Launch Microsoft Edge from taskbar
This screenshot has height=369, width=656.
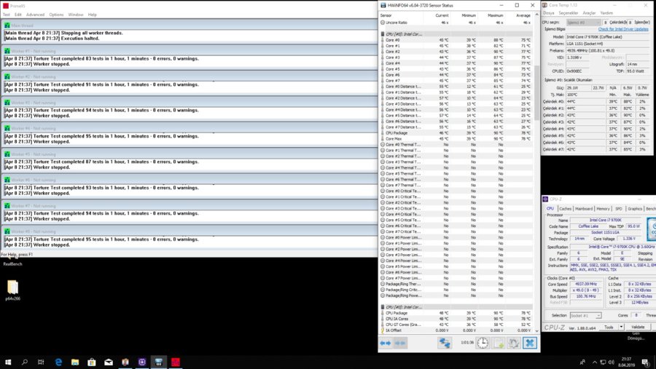click(58, 362)
